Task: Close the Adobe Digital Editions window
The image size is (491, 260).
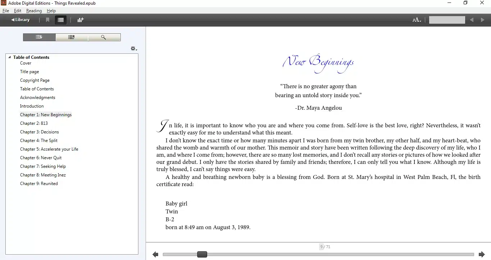Action: tap(482, 3)
